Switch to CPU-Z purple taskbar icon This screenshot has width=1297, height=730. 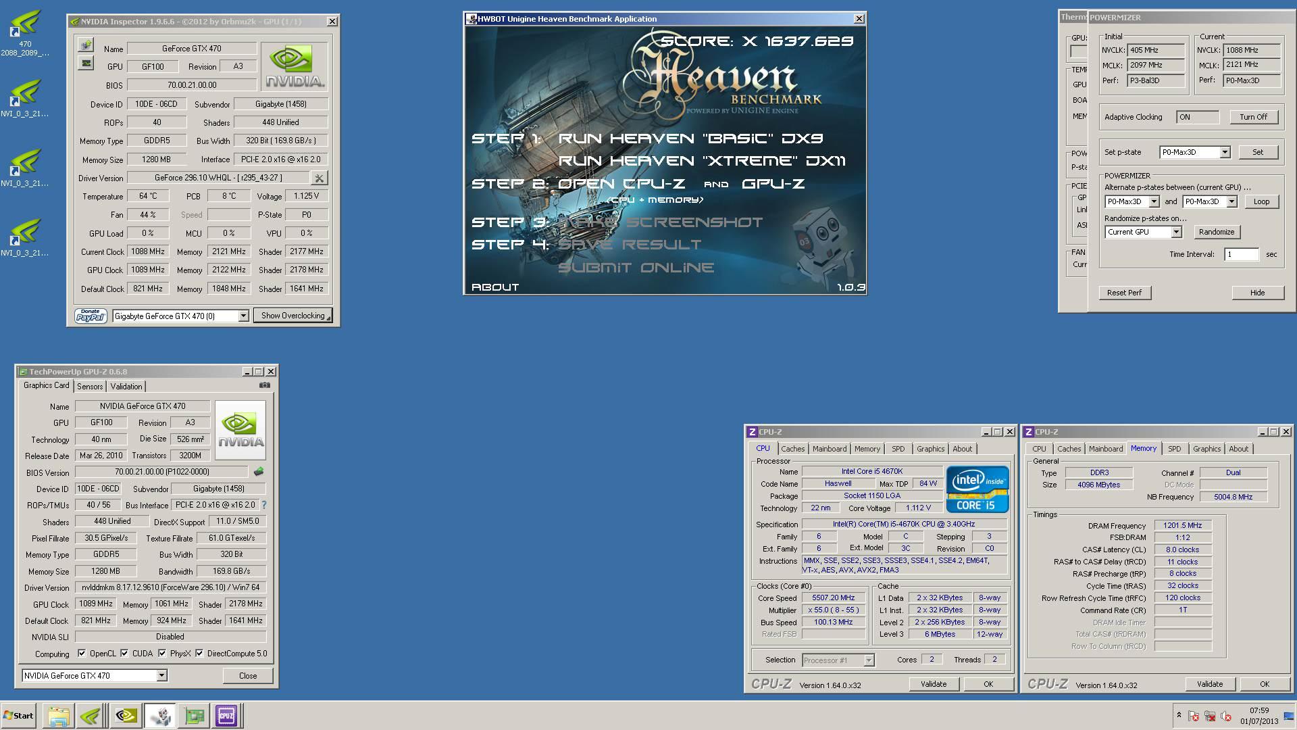[226, 716]
